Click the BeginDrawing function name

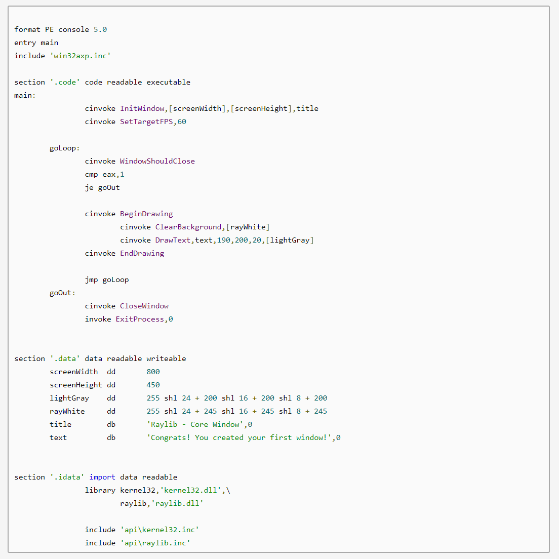(x=146, y=214)
